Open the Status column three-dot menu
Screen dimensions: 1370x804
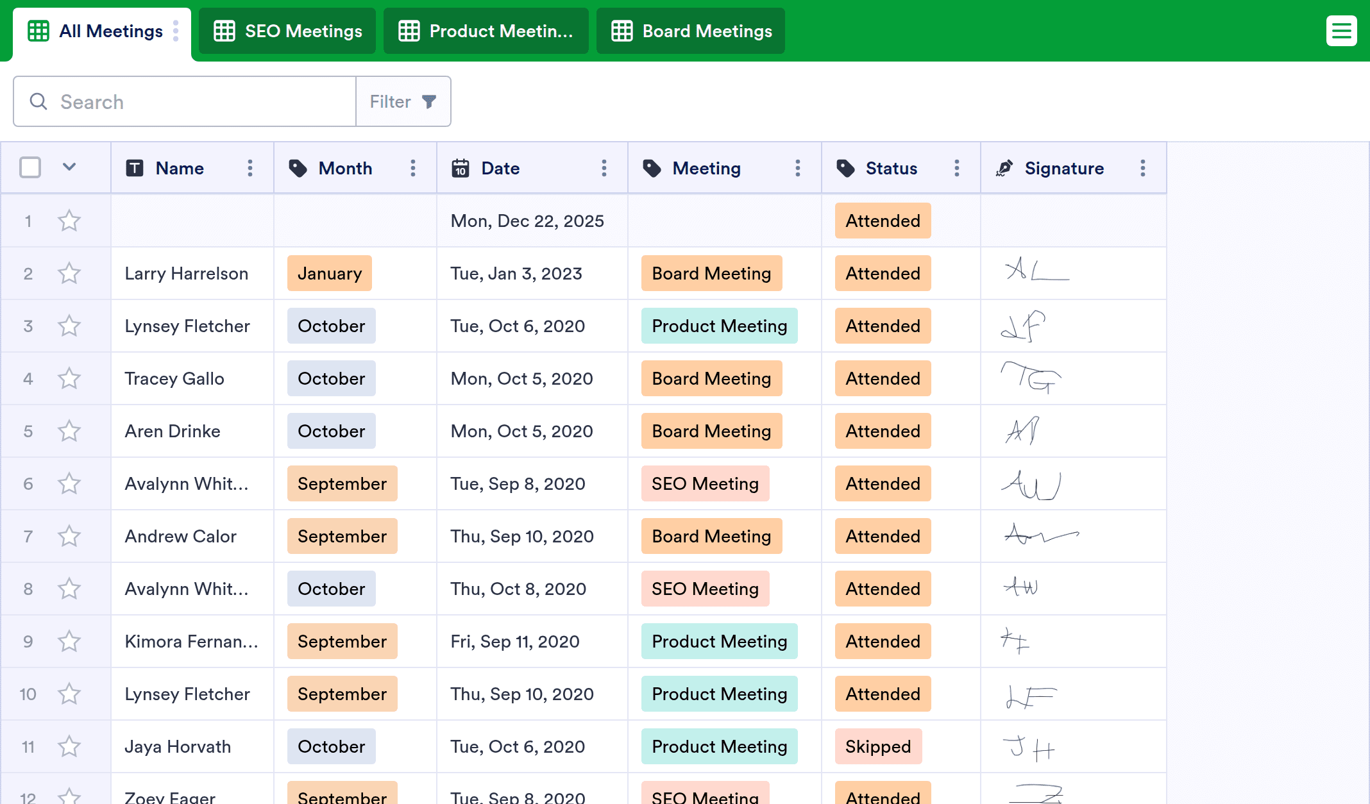coord(956,168)
